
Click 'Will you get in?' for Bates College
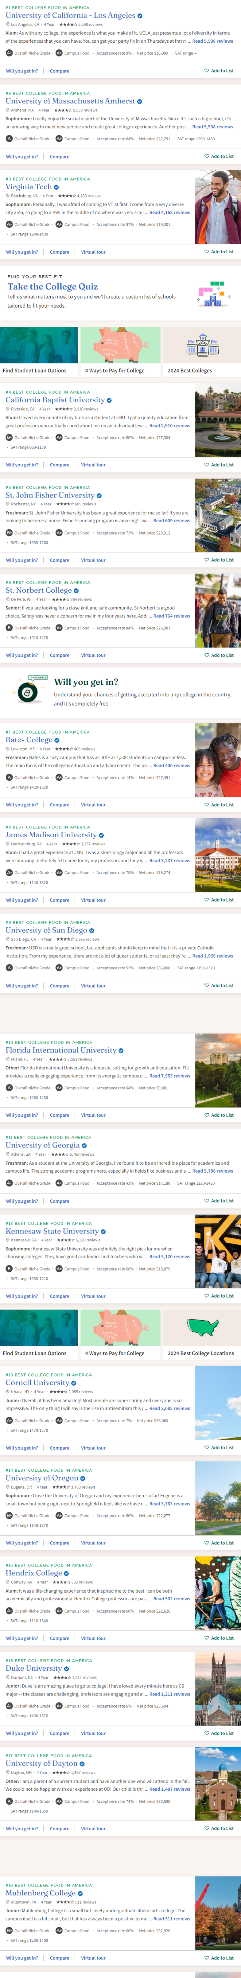click(x=22, y=805)
